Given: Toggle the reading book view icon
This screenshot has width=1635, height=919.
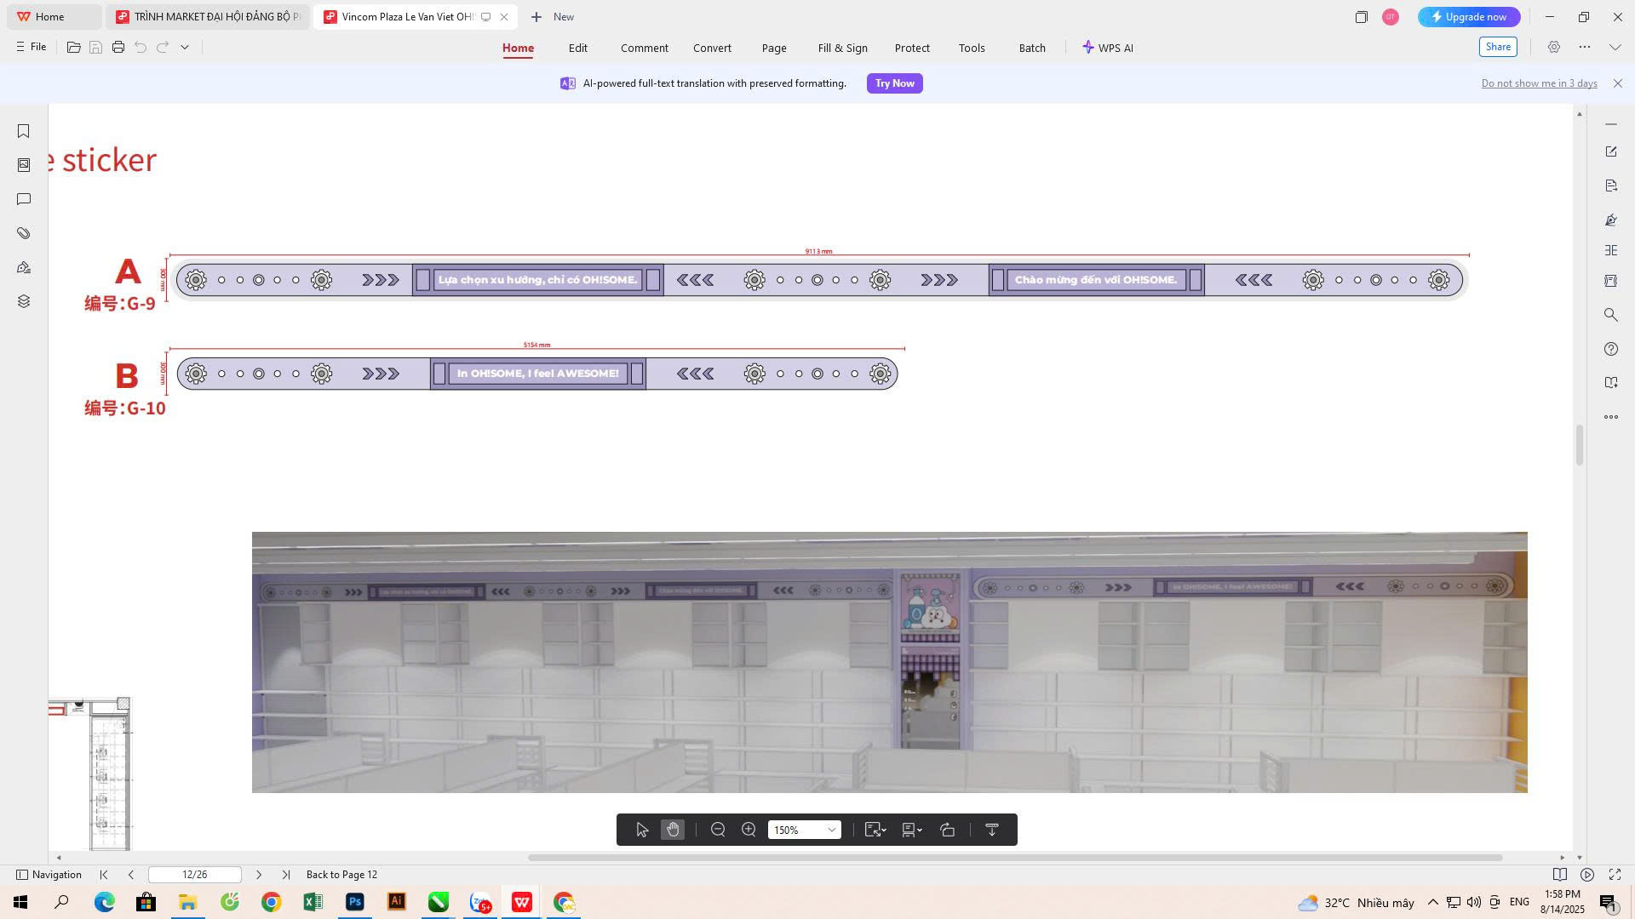Looking at the screenshot, I should pyautogui.click(x=1560, y=875).
